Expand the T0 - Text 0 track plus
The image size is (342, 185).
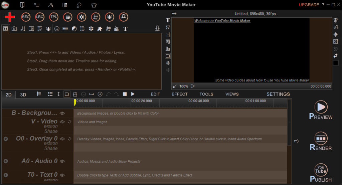6,175
